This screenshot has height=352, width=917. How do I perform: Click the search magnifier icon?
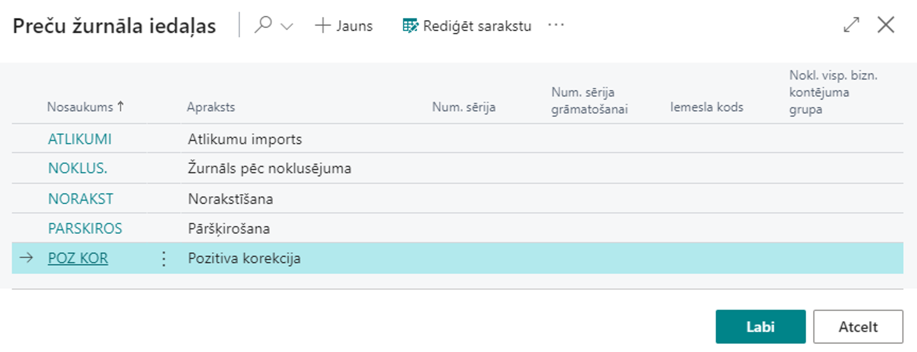pyautogui.click(x=263, y=25)
